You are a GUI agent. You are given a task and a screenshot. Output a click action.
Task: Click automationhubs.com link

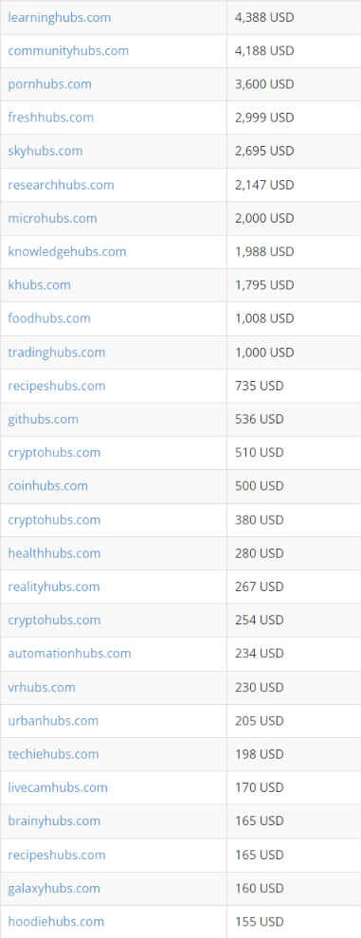(x=69, y=653)
